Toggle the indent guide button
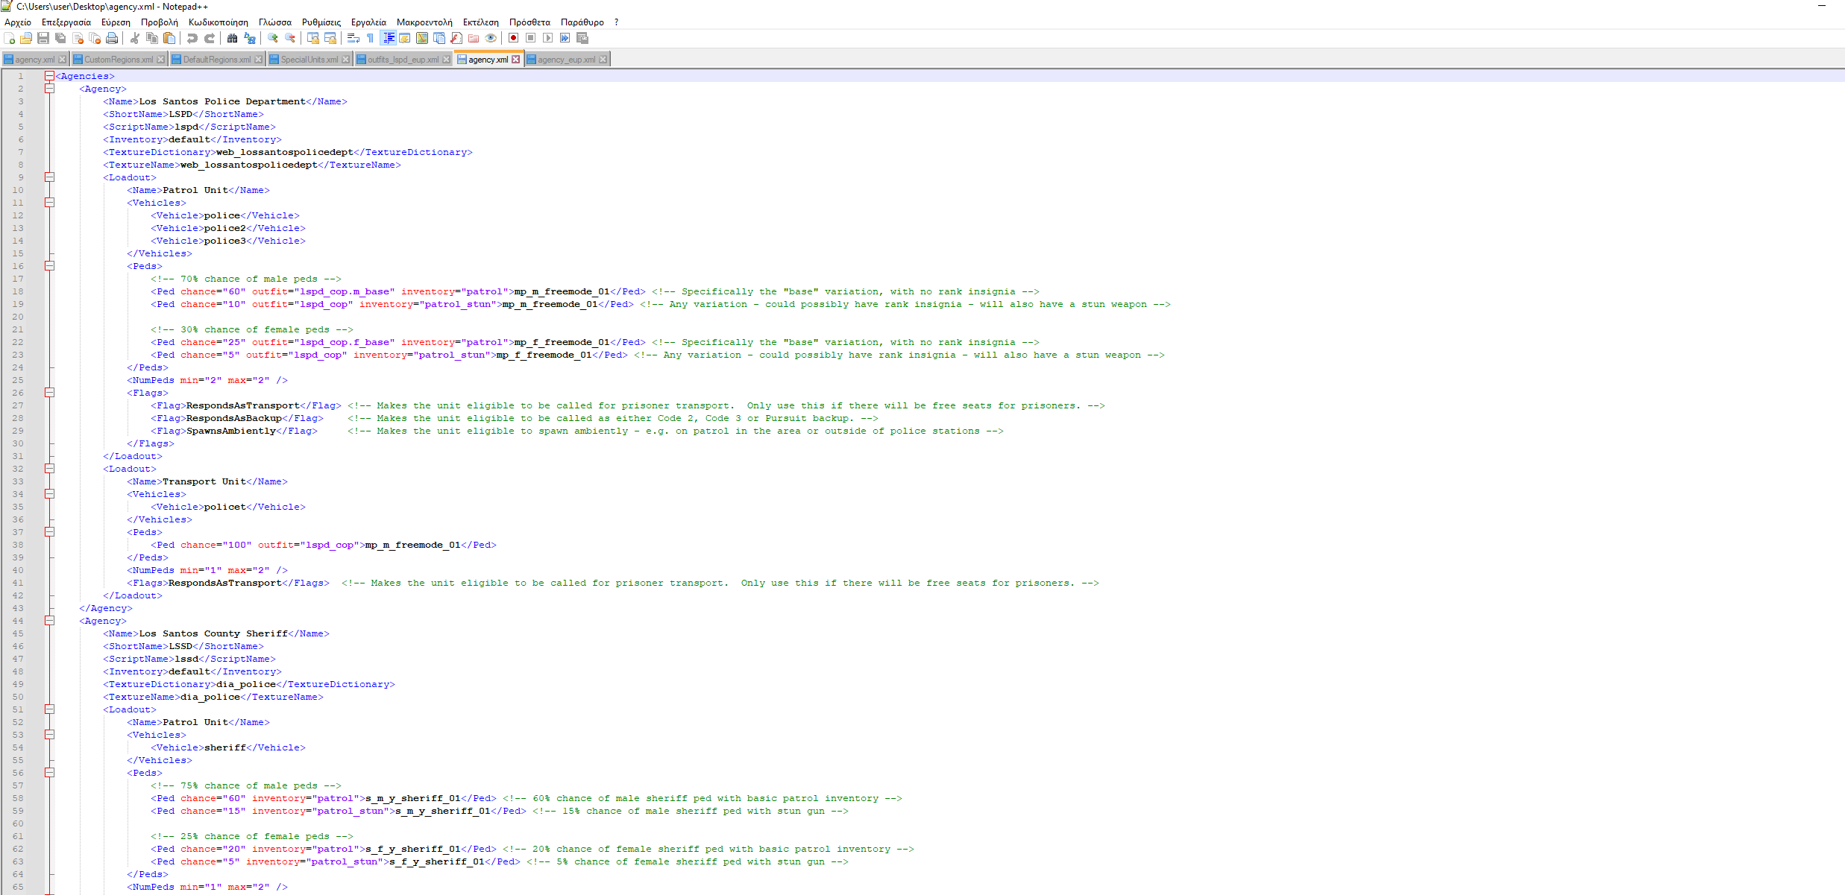This screenshot has width=1845, height=895. (x=389, y=38)
